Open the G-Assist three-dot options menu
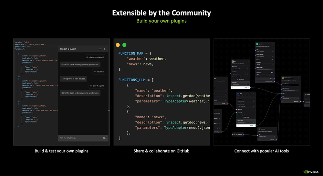Viewport: 323px width, 176px height. click(105, 49)
